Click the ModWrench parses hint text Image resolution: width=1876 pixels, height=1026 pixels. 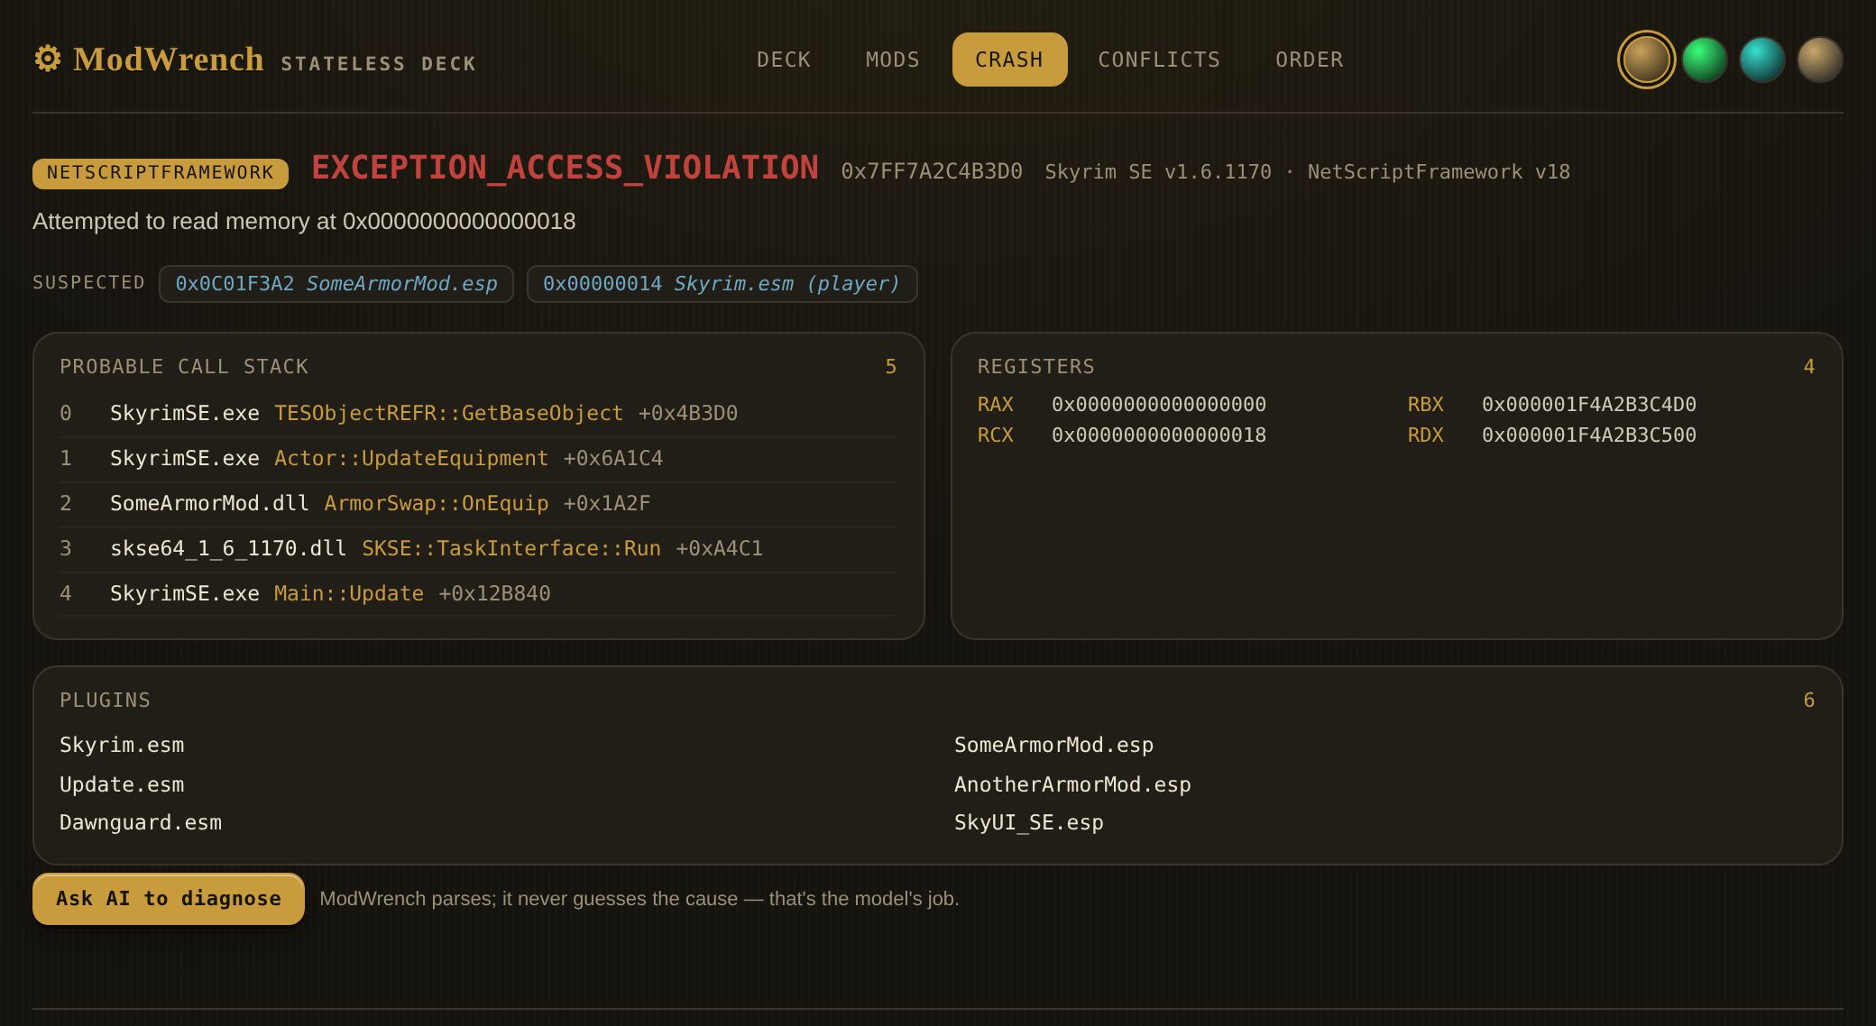[x=639, y=899]
